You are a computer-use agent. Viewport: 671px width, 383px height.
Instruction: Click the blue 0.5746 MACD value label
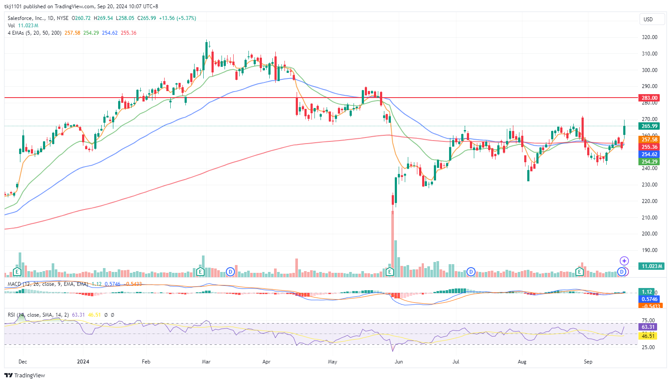tap(649, 299)
